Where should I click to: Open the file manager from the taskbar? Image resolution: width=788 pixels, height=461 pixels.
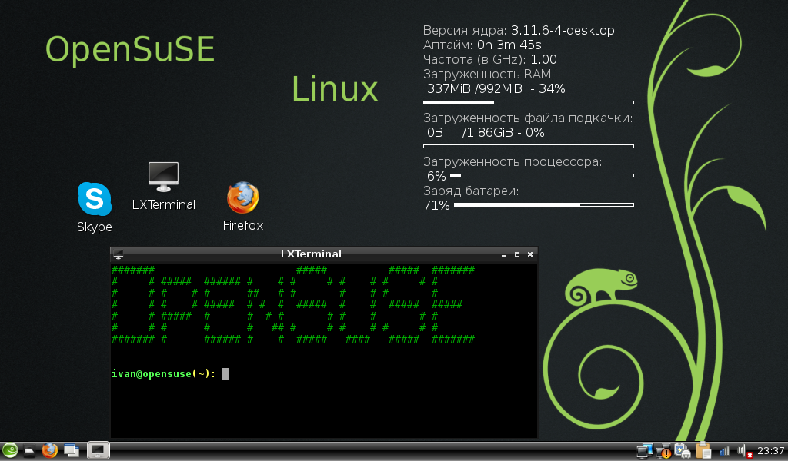coord(30,450)
